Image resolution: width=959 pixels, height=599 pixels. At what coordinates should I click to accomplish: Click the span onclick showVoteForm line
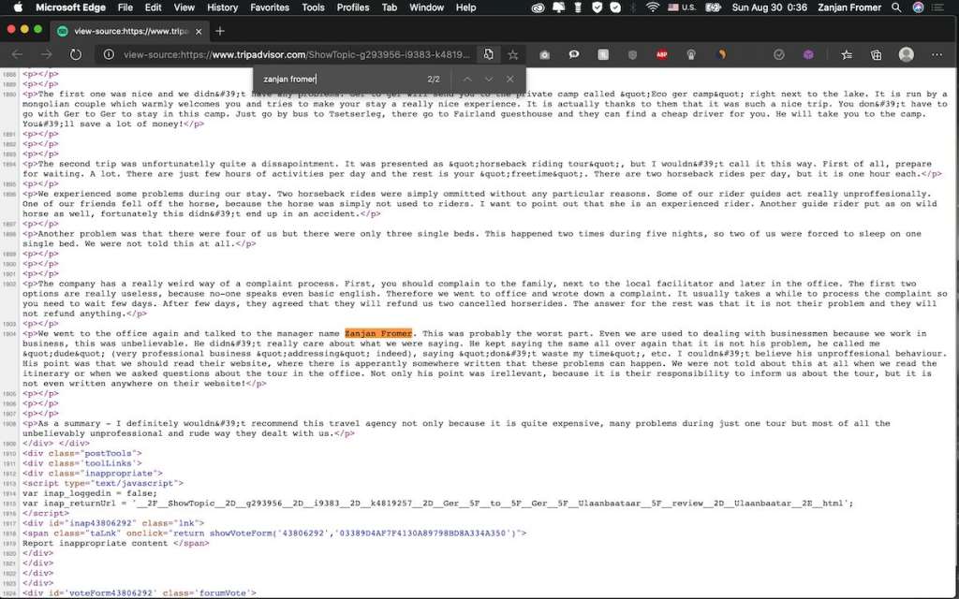click(x=274, y=533)
